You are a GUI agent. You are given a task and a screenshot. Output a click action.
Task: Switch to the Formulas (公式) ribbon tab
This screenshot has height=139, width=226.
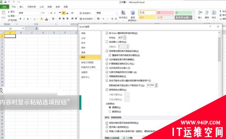tap(42, 7)
